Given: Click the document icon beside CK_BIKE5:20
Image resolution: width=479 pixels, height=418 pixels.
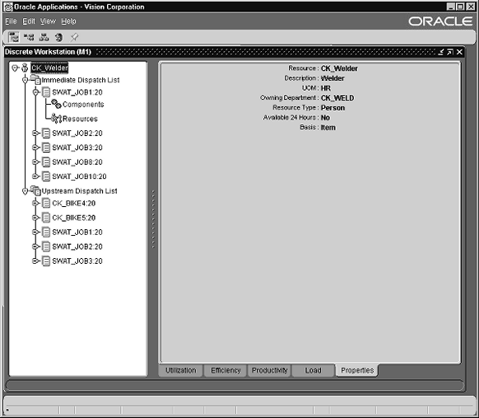Looking at the screenshot, I should (x=46, y=218).
